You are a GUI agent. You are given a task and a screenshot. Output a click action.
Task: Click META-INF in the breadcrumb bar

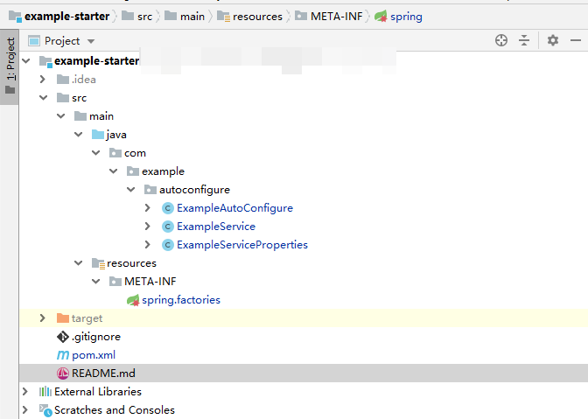click(x=328, y=17)
